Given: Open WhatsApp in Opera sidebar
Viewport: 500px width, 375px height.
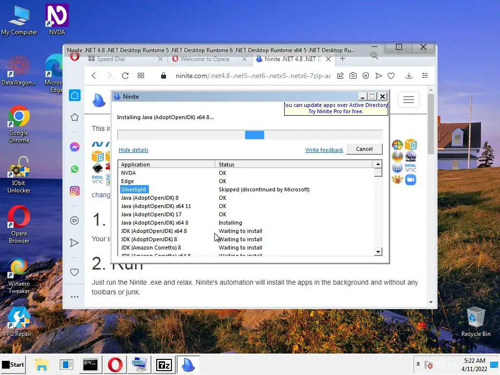Looking at the screenshot, I should [75, 169].
